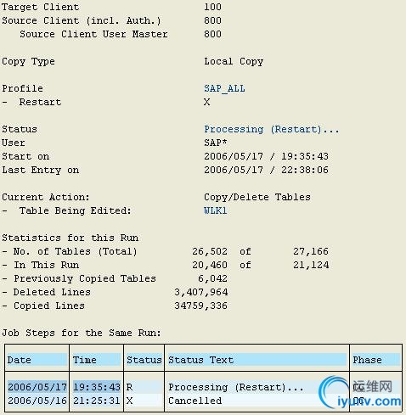
Task: Click the Statistics for this Run heading
Action: coord(70,238)
